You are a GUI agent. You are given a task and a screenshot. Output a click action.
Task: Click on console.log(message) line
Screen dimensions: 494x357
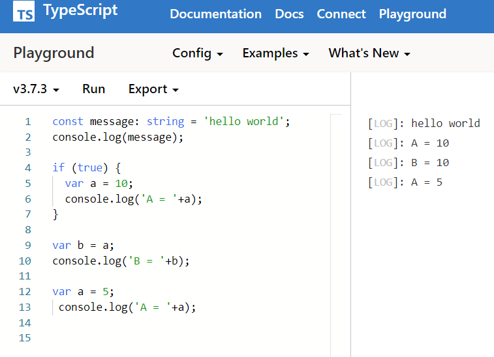(118, 137)
